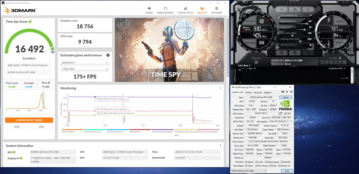Open the HOME page in 3DMark

click(x=149, y=10)
